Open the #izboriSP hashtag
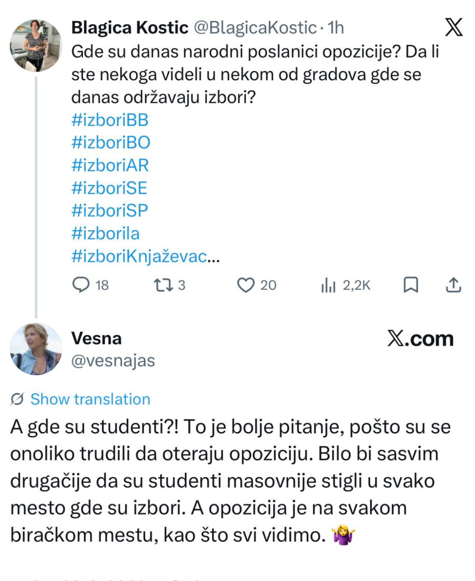The width and height of the screenshot is (475, 581). pyautogui.click(x=109, y=211)
